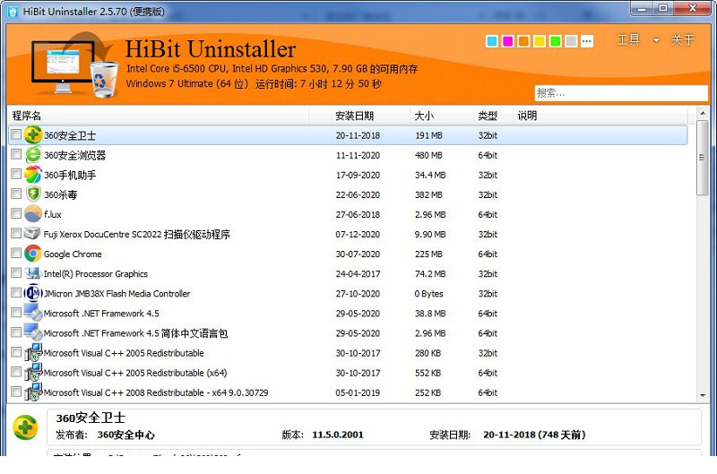Tick the checkbox for JMicron JMB38X Flash Media Controller
This screenshot has height=474, width=717.
tap(16, 292)
